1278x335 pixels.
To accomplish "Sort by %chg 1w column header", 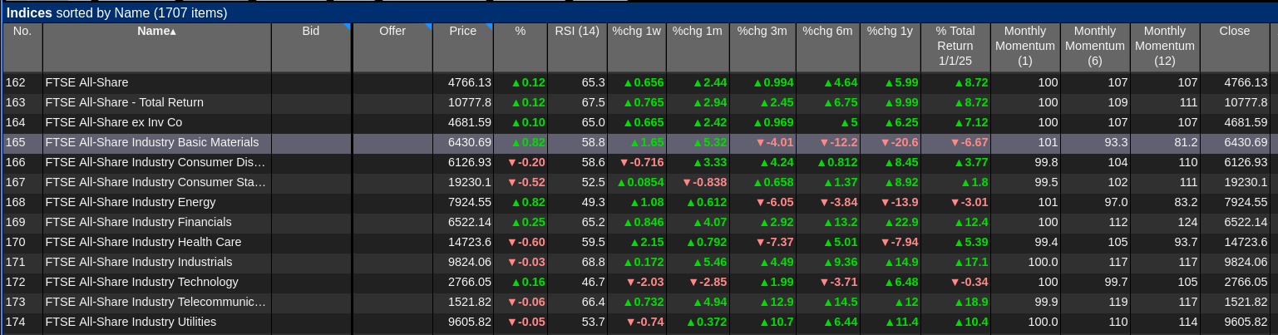I will click(637, 47).
